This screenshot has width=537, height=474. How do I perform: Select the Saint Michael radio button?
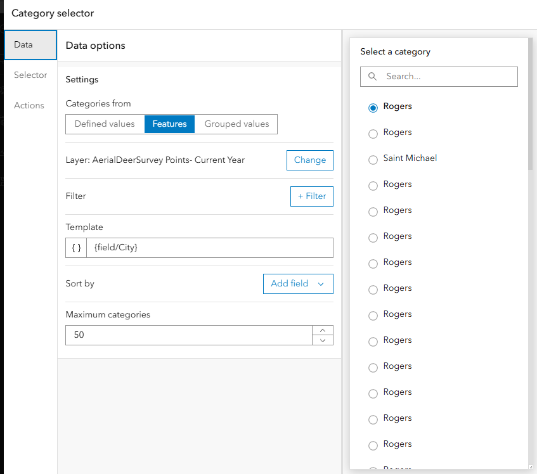(x=373, y=160)
